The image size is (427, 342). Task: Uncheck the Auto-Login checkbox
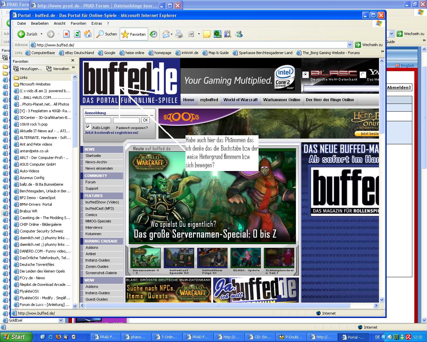pos(88,127)
